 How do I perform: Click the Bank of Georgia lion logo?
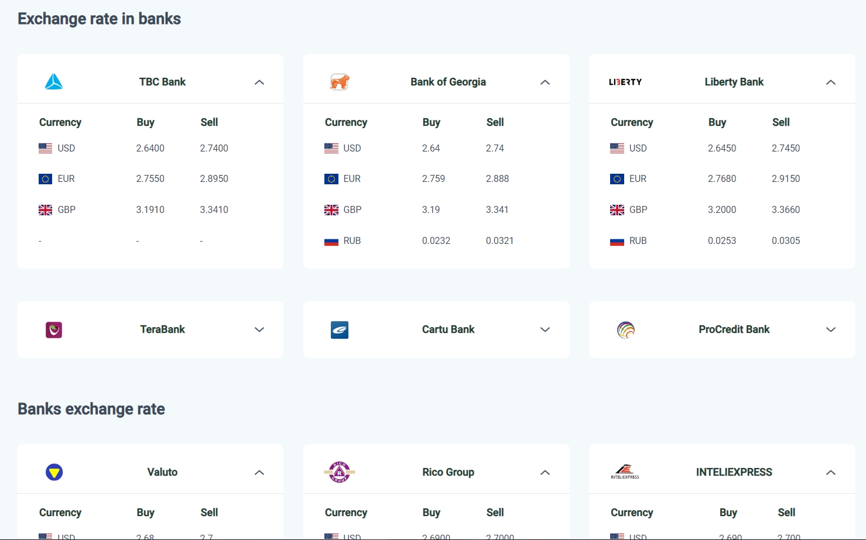pyautogui.click(x=340, y=82)
